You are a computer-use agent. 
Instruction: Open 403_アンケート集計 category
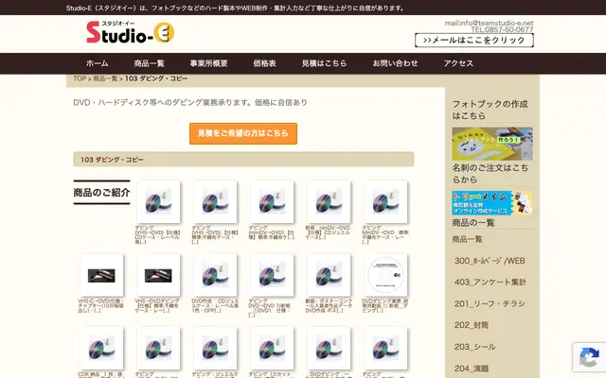coord(490,283)
